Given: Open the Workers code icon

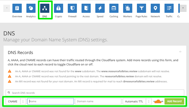Looking at the screenshot, I should click(x=128, y=8).
